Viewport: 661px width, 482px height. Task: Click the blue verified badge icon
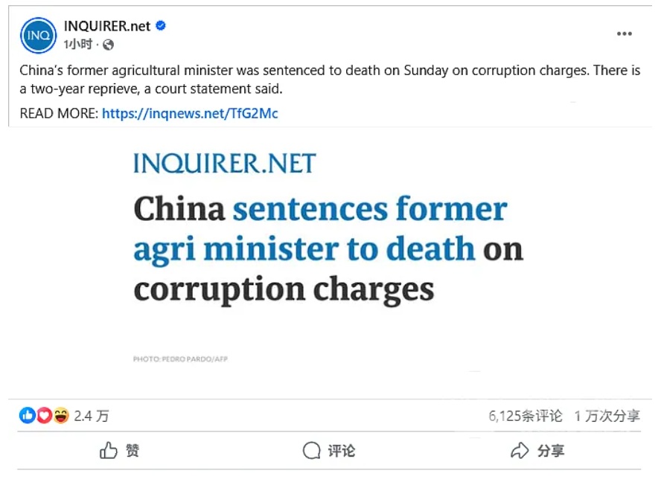click(x=161, y=26)
